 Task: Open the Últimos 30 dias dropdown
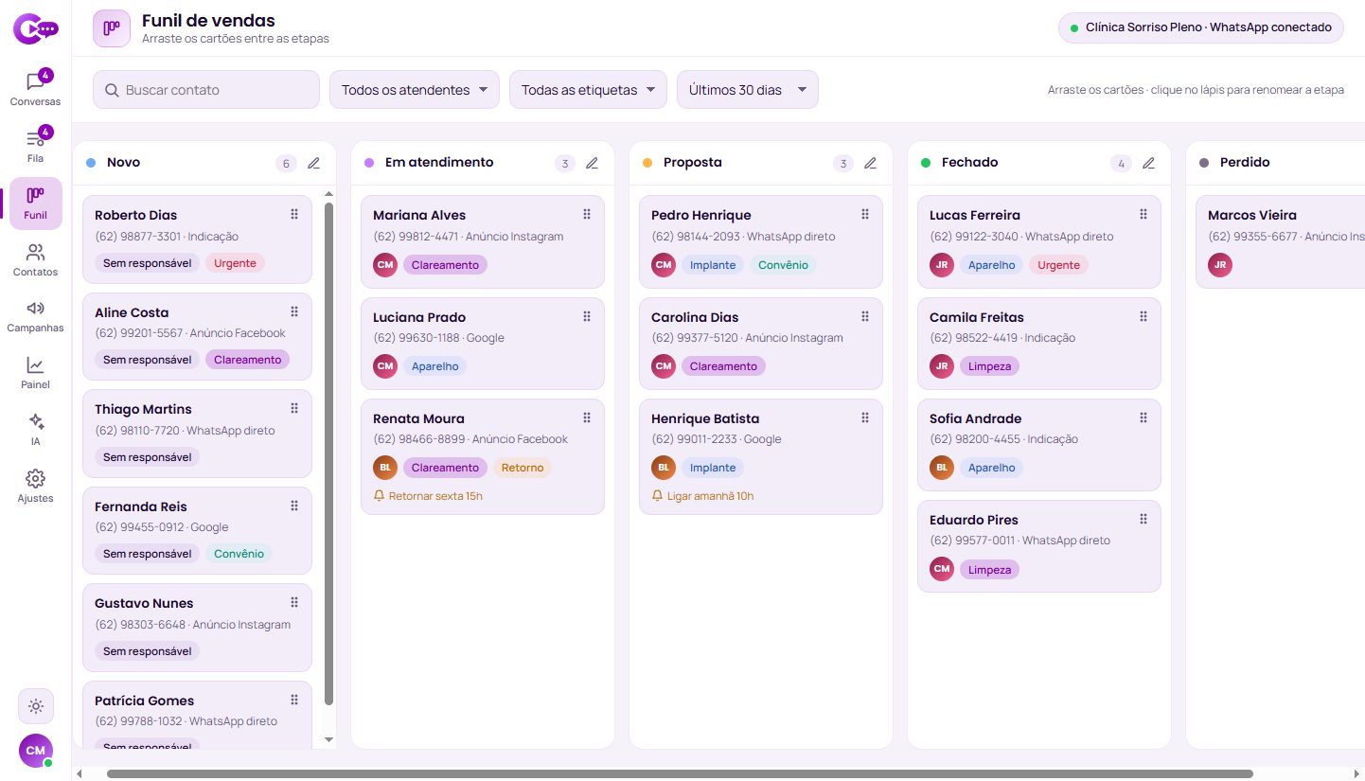tap(748, 90)
